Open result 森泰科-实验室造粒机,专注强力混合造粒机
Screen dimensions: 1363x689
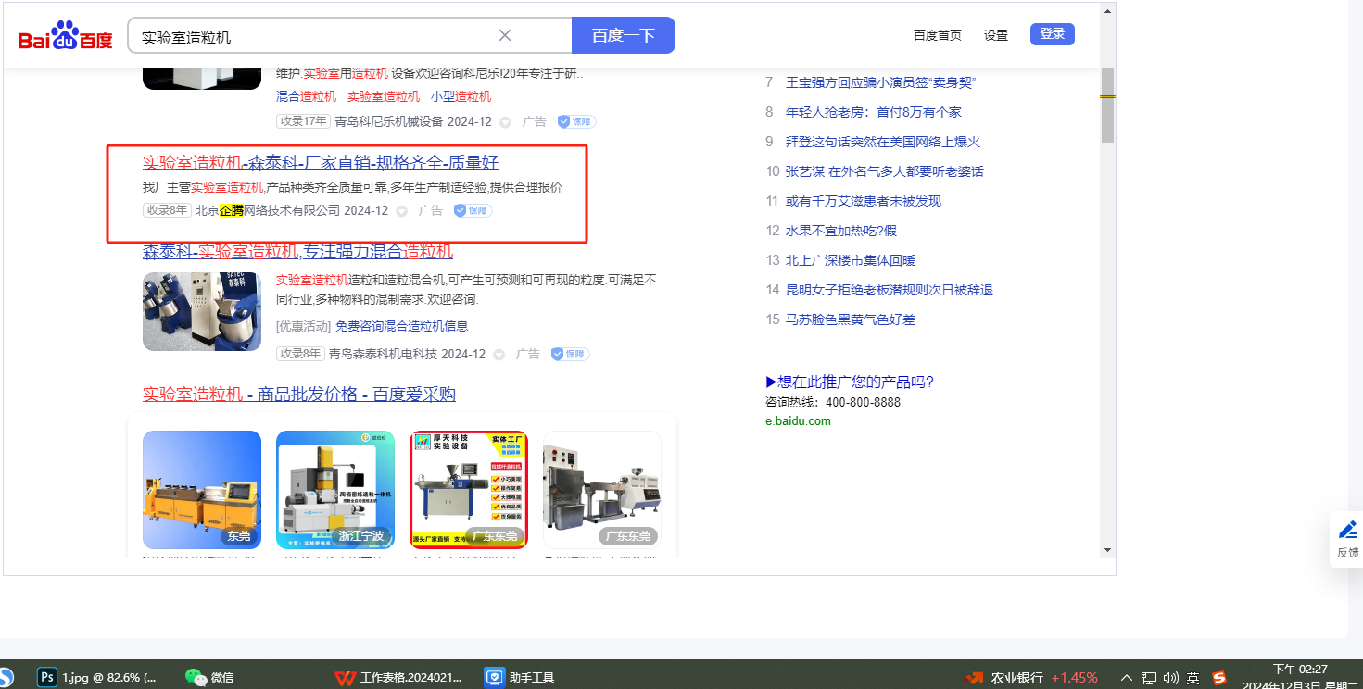tap(298, 251)
